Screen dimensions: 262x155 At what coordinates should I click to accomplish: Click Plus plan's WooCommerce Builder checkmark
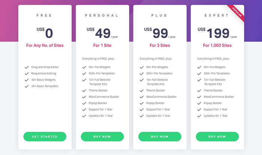(x=142, y=97)
